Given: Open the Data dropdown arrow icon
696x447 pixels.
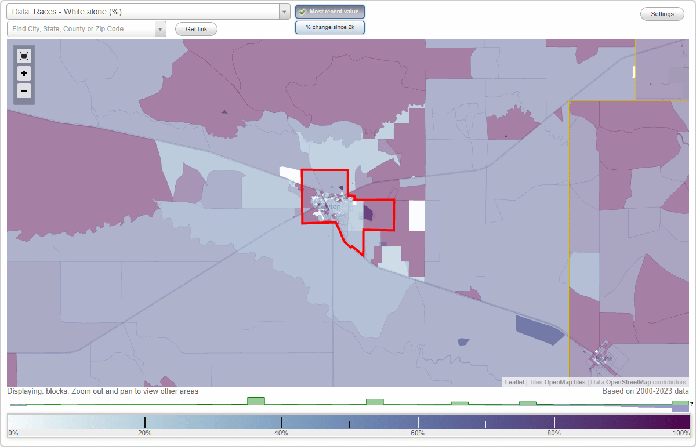Looking at the screenshot, I should click(284, 12).
